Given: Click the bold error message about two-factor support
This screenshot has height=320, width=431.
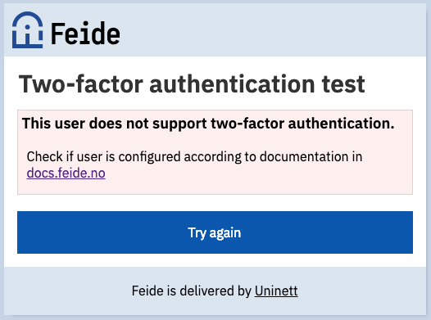Looking at the screenshot, I should (208, 124).
